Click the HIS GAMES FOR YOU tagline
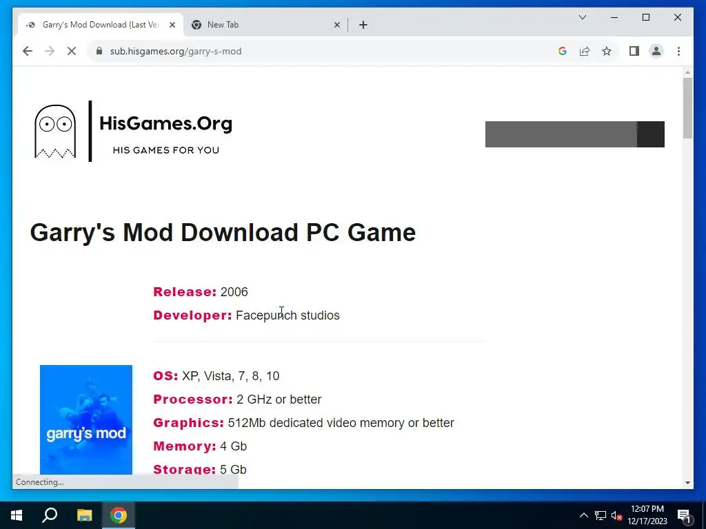 [165, 150]
